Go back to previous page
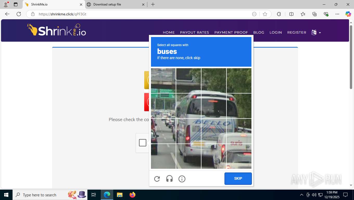Screen dimensions: 354x200 point(7,14)
